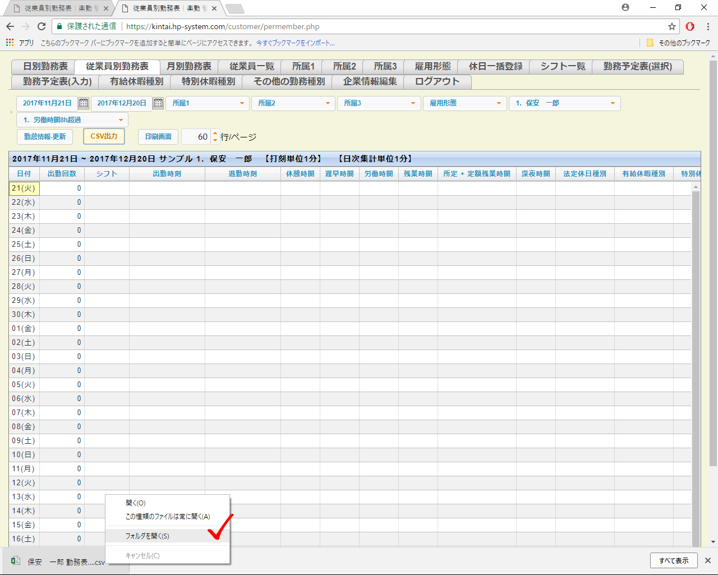Screen dimensions: 718x575
Task: Bookmark this page with the star icon
Action: click(671, 26)
